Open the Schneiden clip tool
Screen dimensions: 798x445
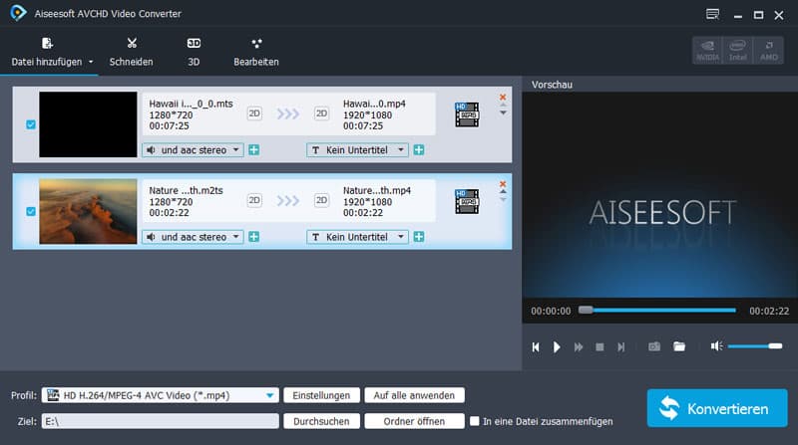(x=132, y=53)
